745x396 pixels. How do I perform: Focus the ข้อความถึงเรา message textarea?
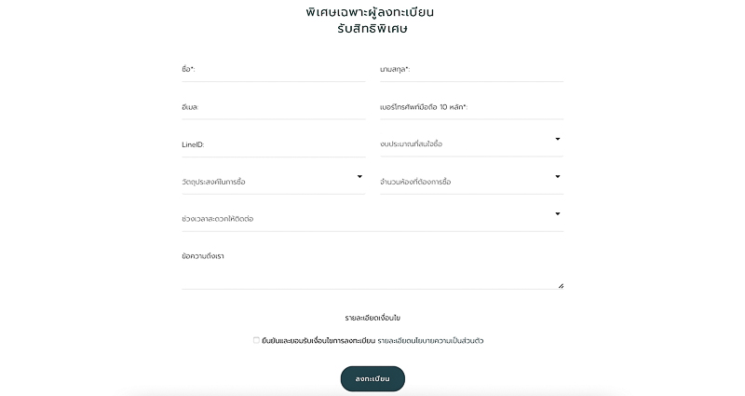[372, 268]
